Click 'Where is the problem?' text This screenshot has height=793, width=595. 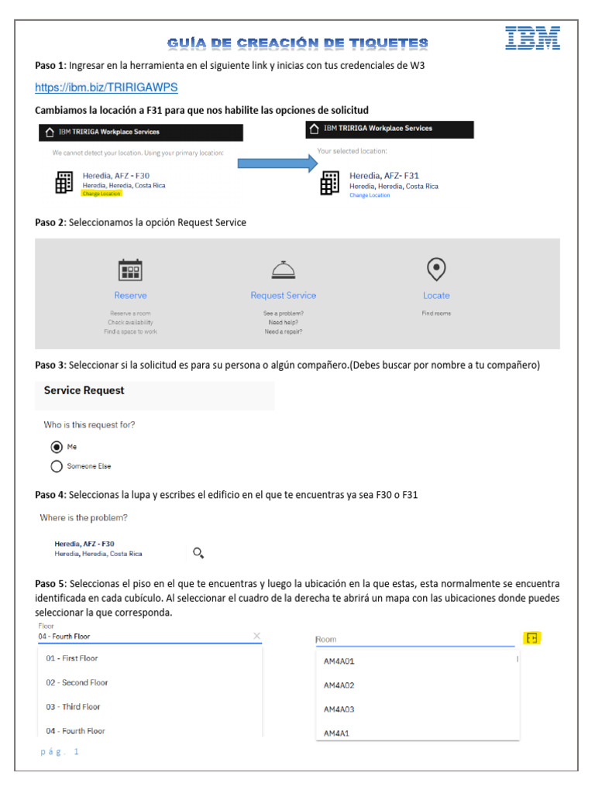pos(84,518)
